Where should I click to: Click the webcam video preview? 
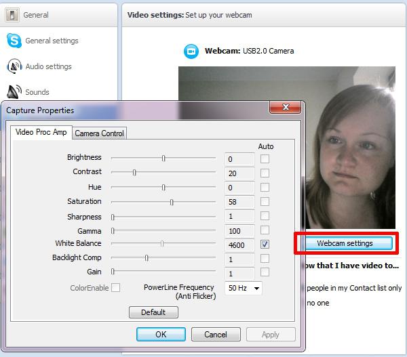click(x=287, y=148)
